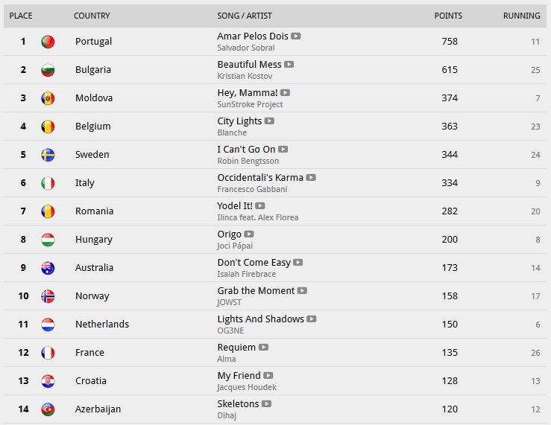
Task: Click the Australia flag icon
Action: pos(48,268)
